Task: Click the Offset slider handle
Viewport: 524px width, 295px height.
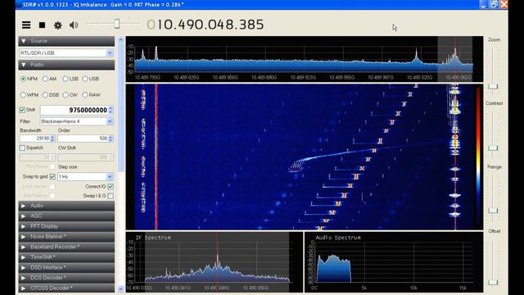Action: click(493, 282)
